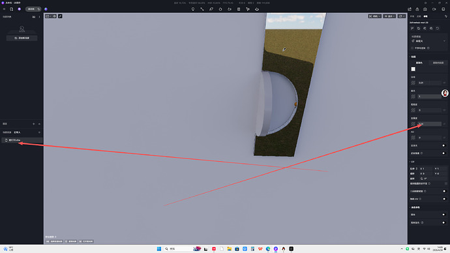450x253 pixels.
Task: Click the lock-shaped icon beside the share icon
Action: pos(417,9)
